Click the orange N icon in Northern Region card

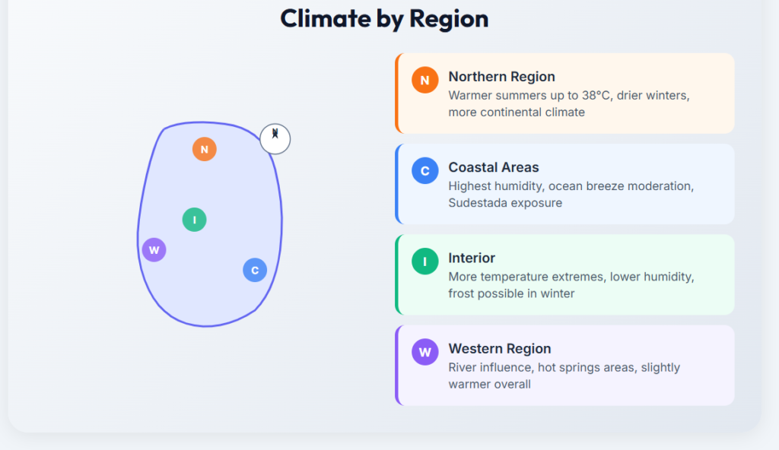[x=424, y=80]
